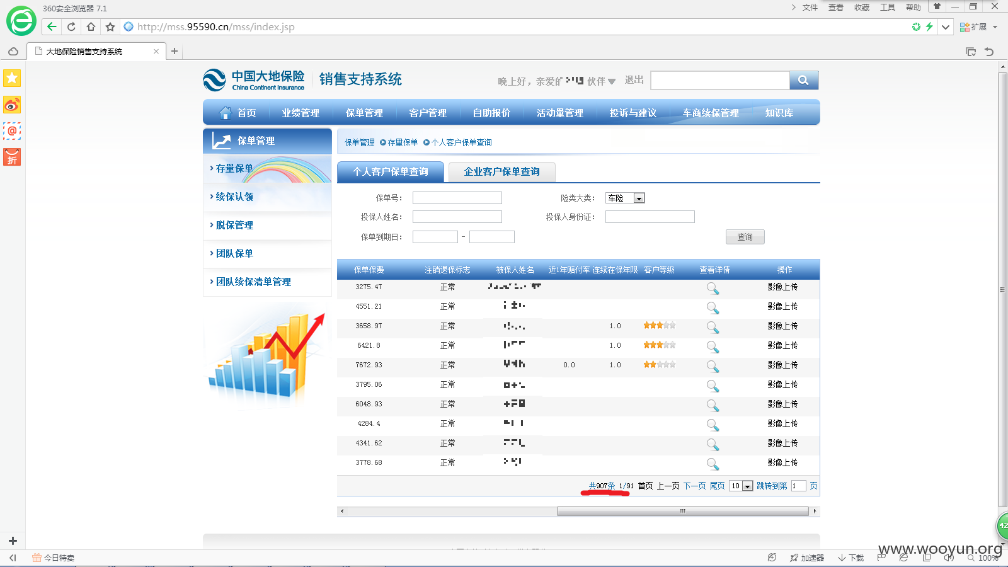Open the 车商续保管理 navigation menu
1008x567 pixels.
point(711,113)
